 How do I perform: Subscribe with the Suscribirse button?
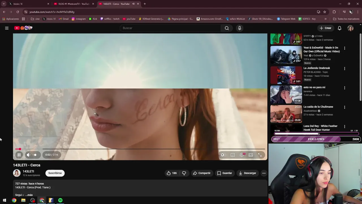pyautogui.click(x=55, y=173)
